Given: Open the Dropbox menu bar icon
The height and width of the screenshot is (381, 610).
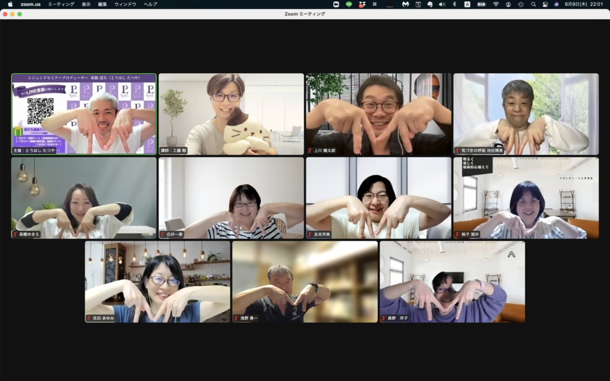Looking at the screenshot, I should coord(362,4).
